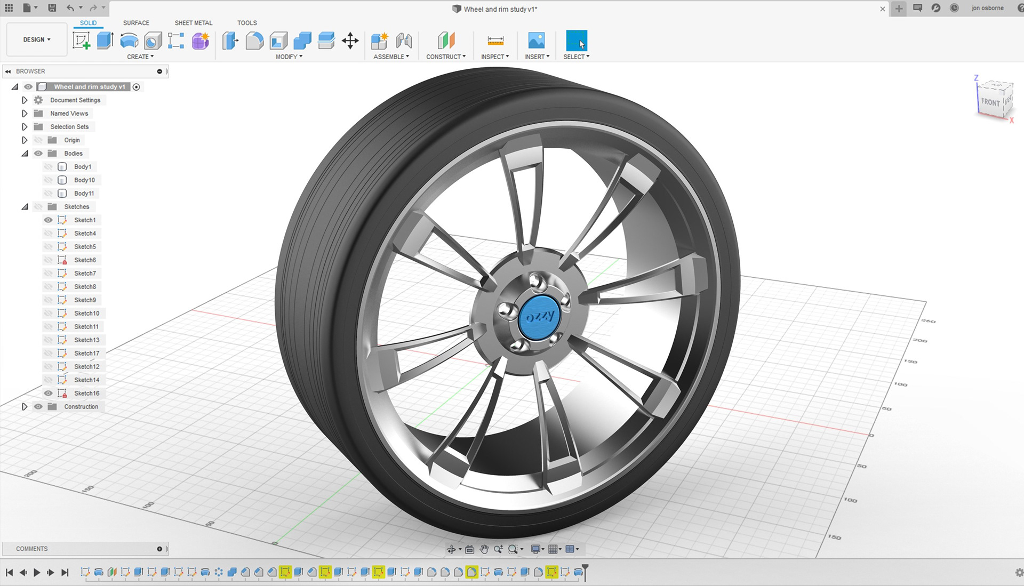Screen dimensions: 1024x586
Task: Open the job status clock icon
Action: coord(954,8)
